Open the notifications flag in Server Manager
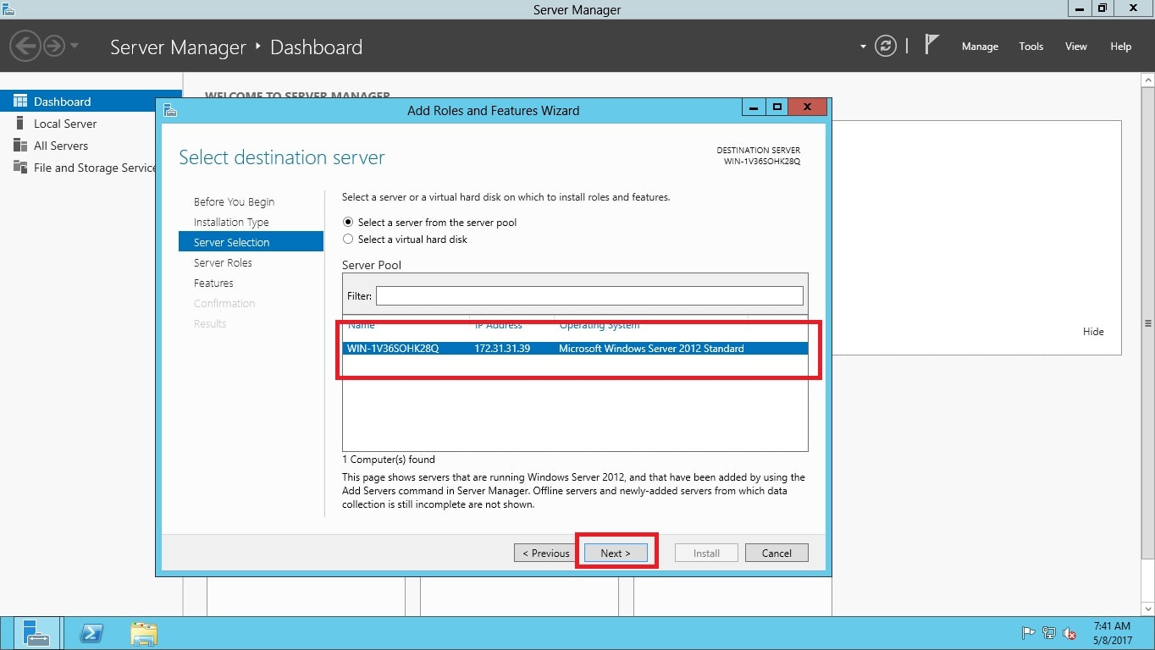Screen dimensions: 1155x650 [931, 45]
